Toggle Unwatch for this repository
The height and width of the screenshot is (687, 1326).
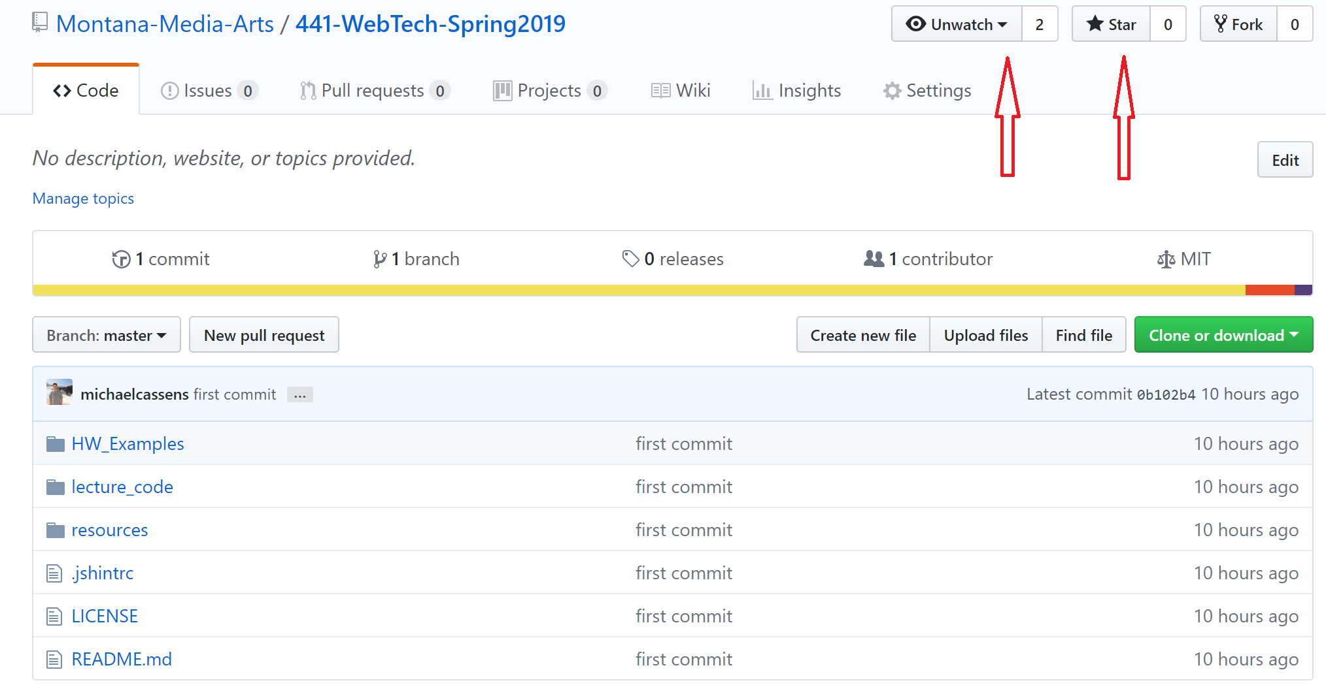957,24
